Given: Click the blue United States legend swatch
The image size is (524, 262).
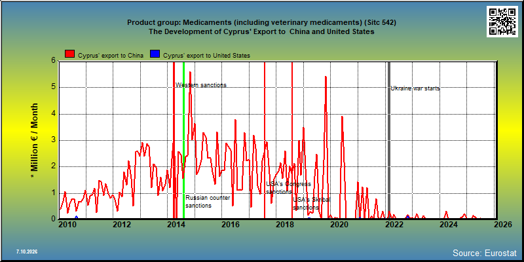Looking at the screenshot, I should (x=155, y=54).
